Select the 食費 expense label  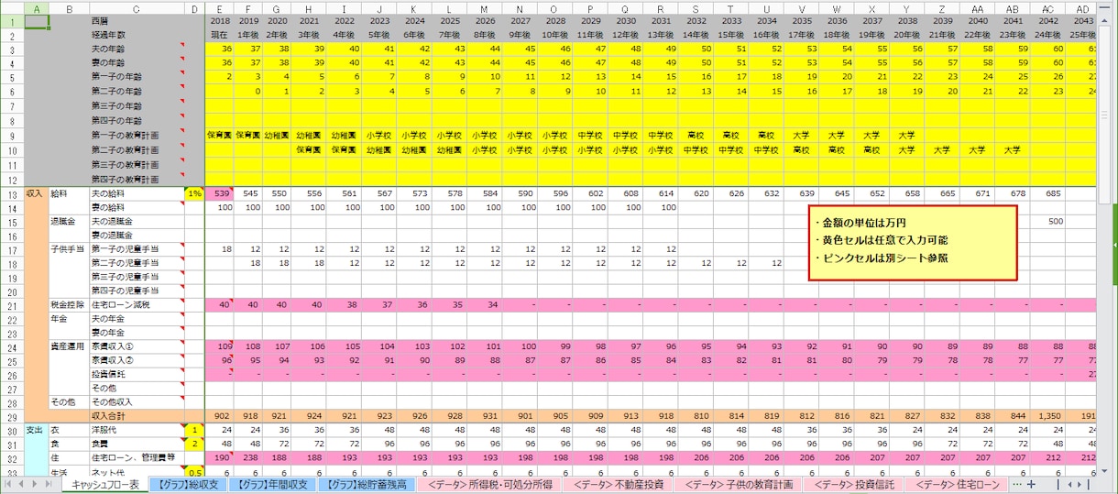tap(136, 445)
